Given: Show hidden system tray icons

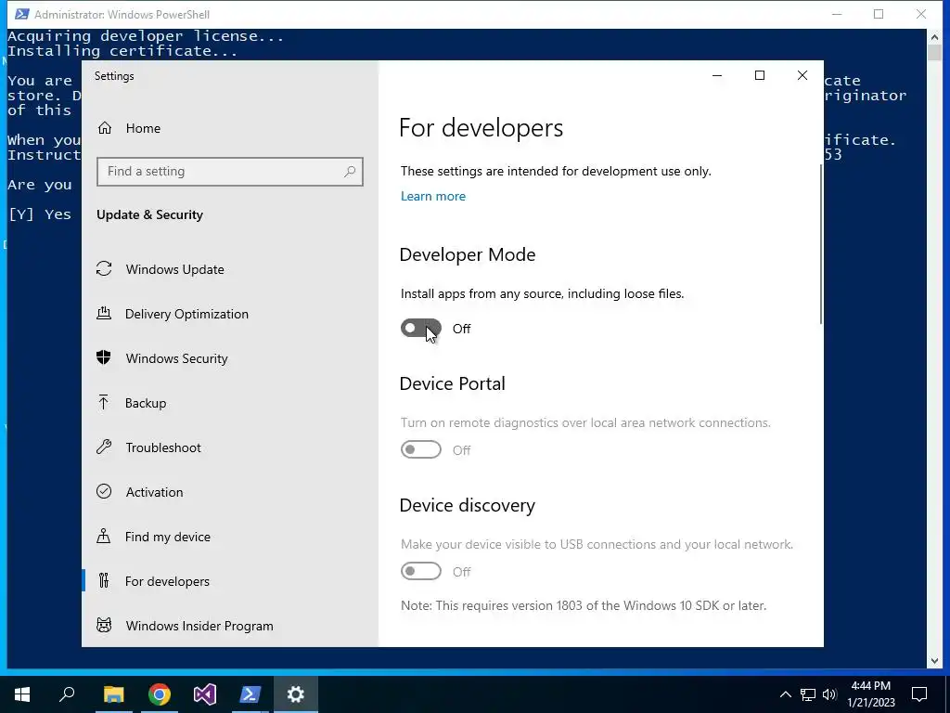Looking at the screenshot, I should 785,694.
